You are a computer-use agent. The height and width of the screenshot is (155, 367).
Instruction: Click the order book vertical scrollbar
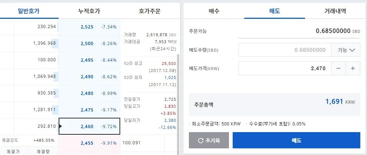(x=178, y=92)
